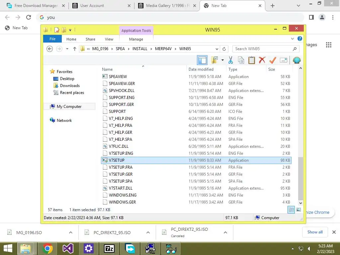Click the Forward arrow in Explorer
Viewport: 340px width, 255px height.
pyautogui.click(x=59, y=49)
